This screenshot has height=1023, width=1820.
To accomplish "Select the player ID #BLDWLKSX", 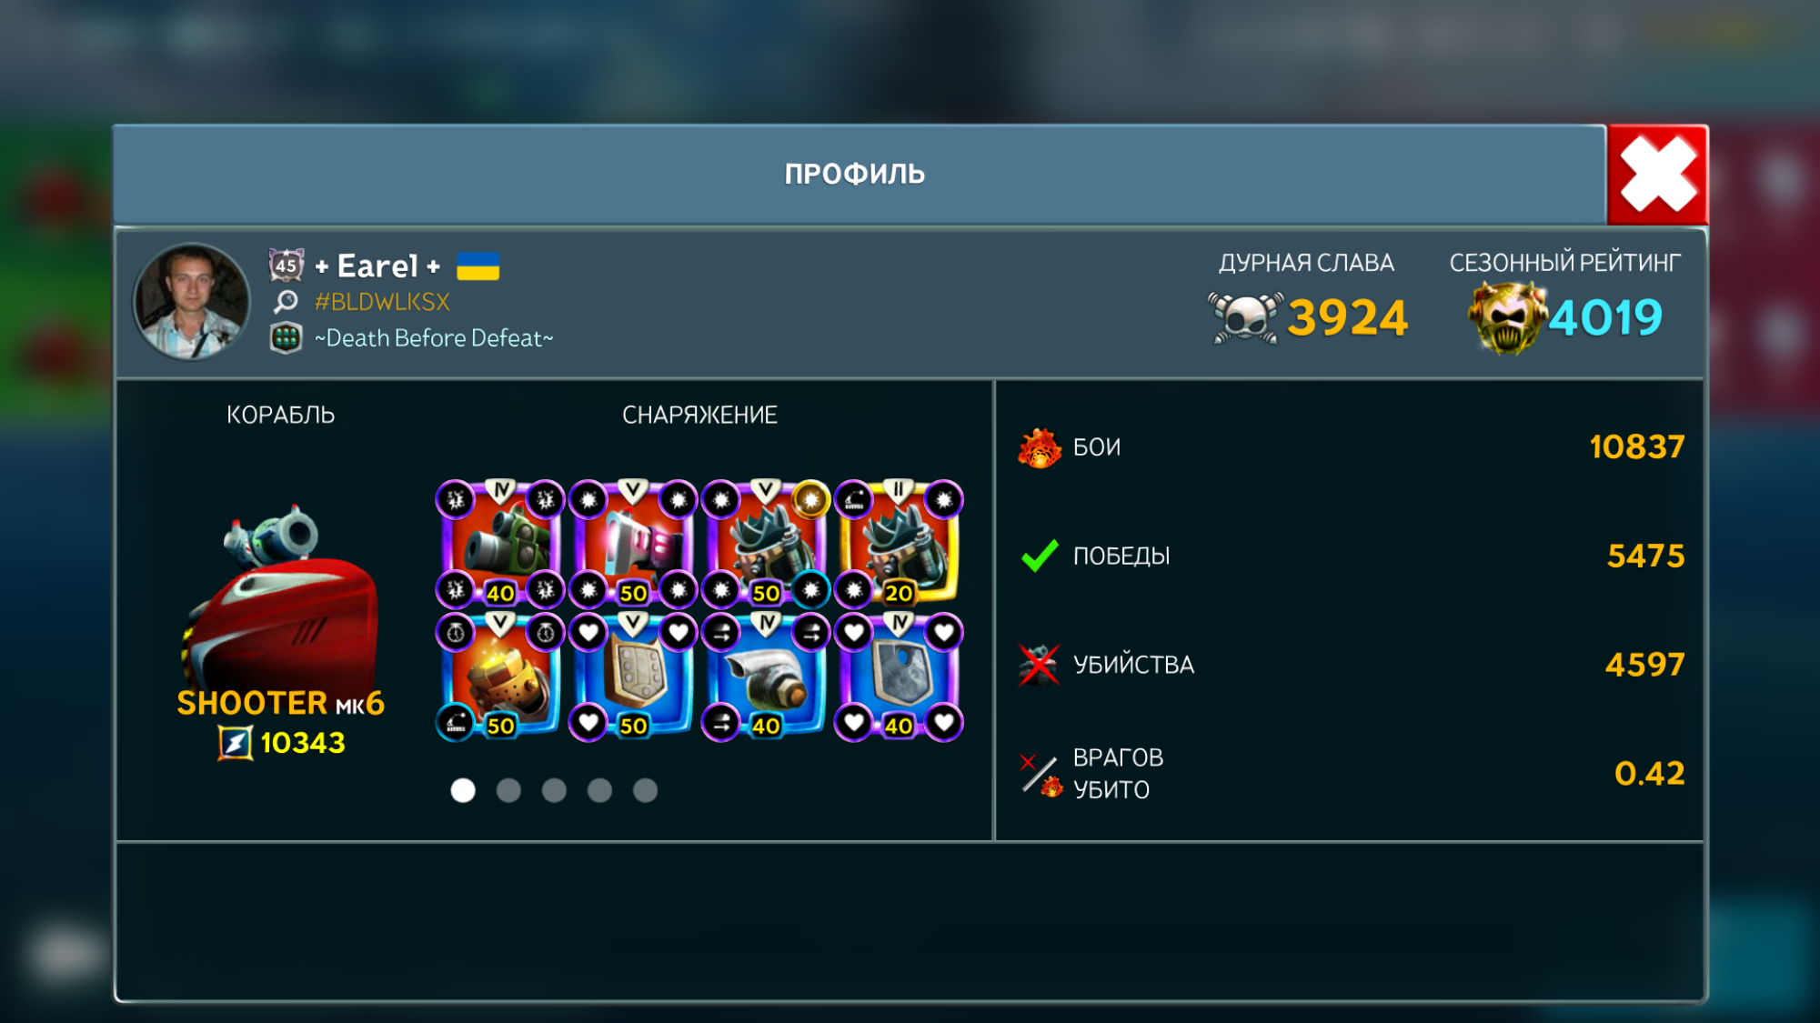I will click(x=382, y=302).
